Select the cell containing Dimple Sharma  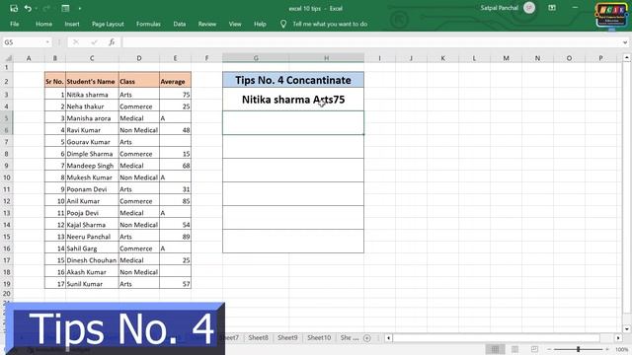point(92,154)
